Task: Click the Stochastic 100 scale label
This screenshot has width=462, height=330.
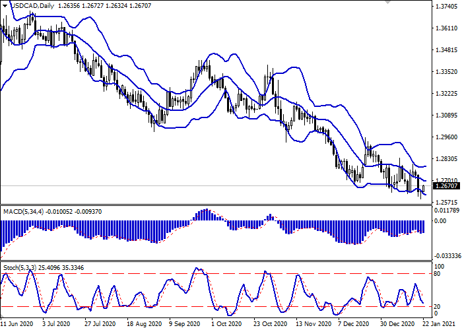Action: pyautogui.click(x=439, y=267)
